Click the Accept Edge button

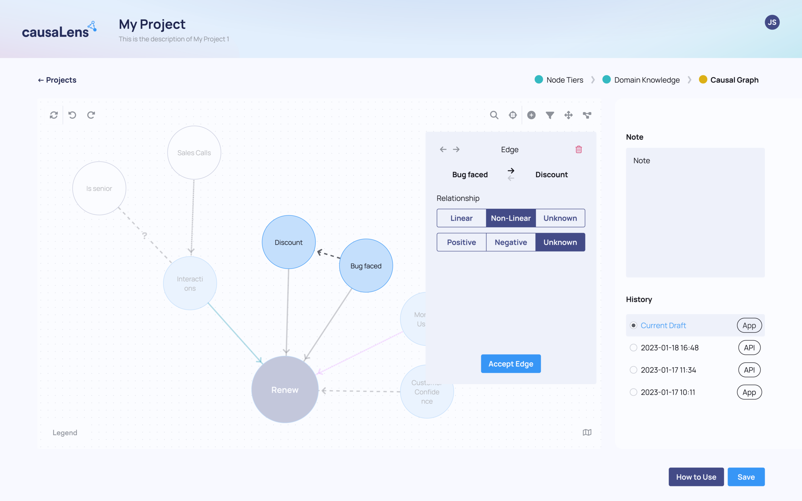click(x=511, y=364)
